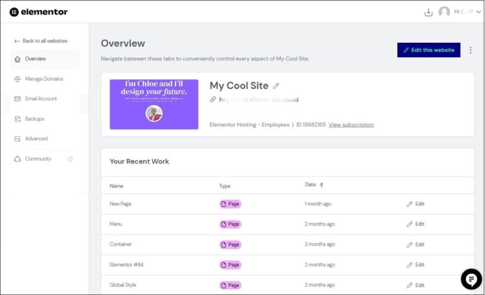Click the My Cool Site title
Viewport: 485px width, 295px height.
click(239, 86)
